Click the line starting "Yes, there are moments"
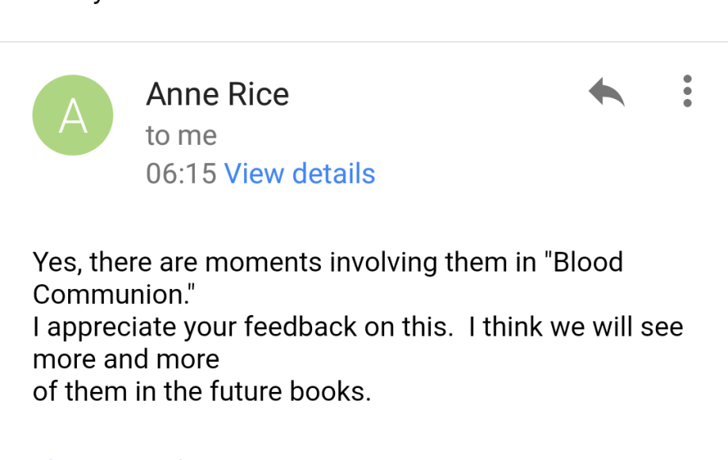 point(327,261)
